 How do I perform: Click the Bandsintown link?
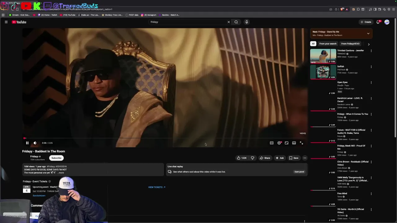click(39, 196)
